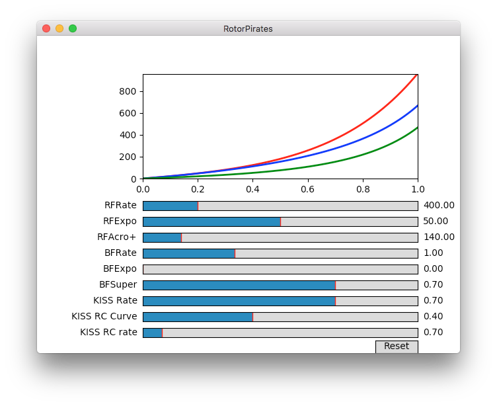
Task: Change the KISS Rate slider
Action: click(280, 301)
